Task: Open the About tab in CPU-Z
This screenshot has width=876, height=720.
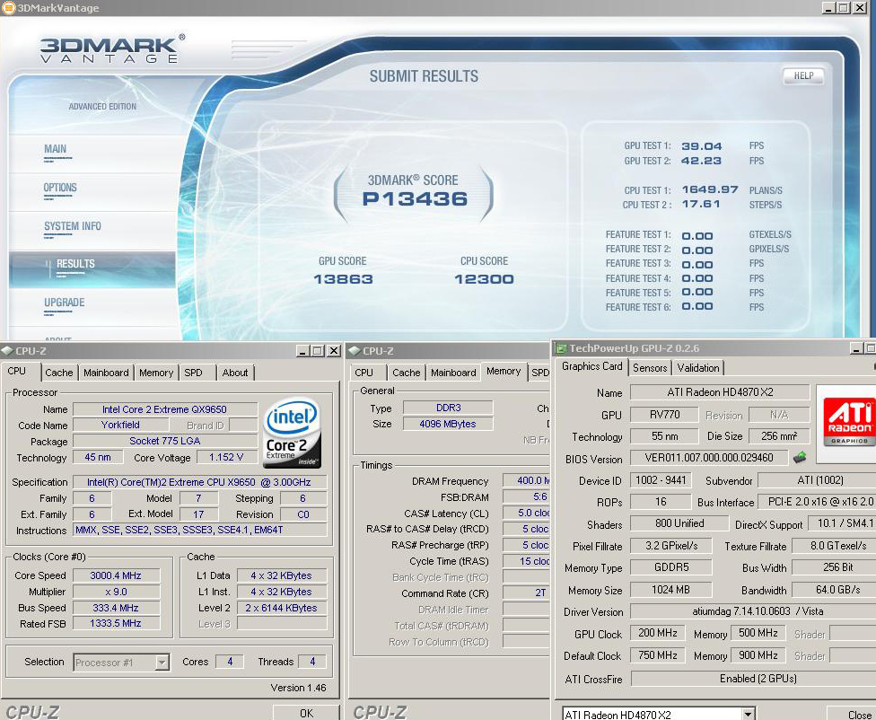Action: tap(235, 373)
